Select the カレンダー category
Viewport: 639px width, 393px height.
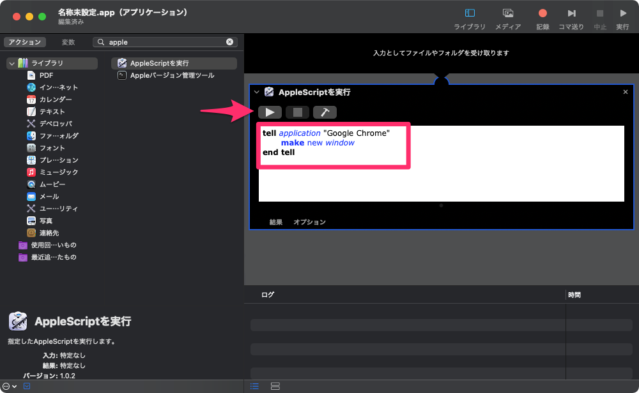pyautogui.click(x=49, y=100)
